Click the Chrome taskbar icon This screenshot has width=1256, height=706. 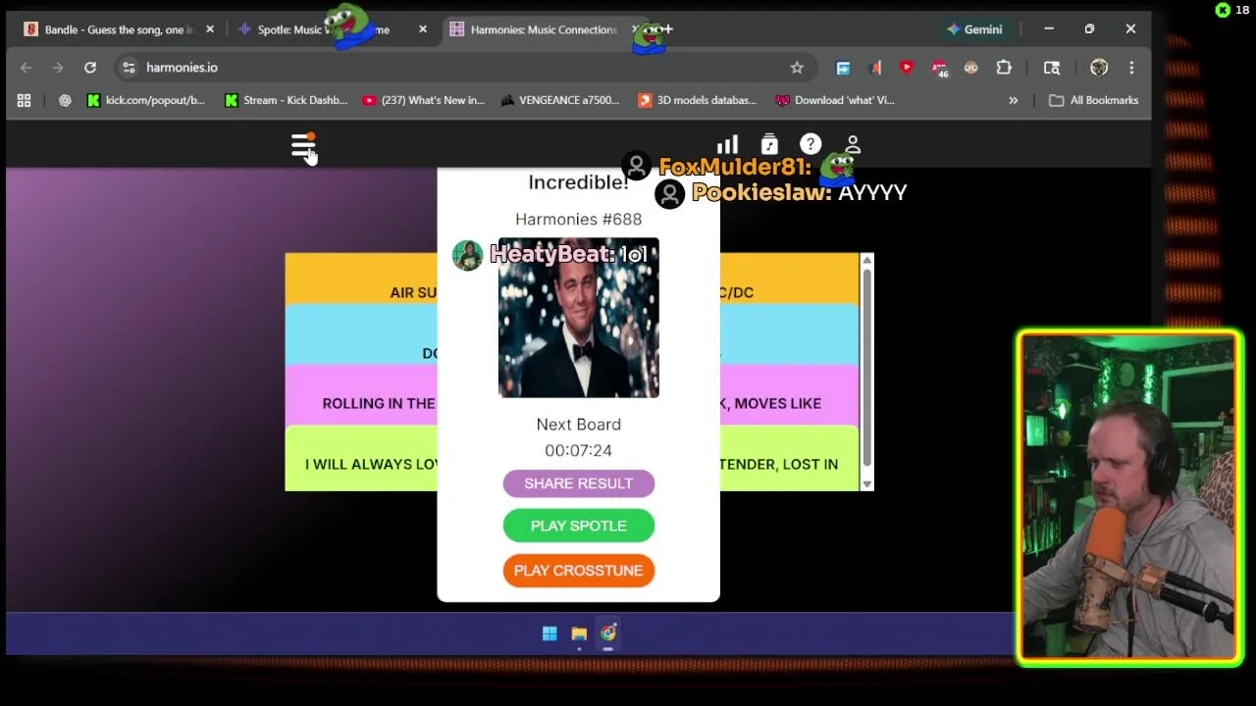coord(608,633)
